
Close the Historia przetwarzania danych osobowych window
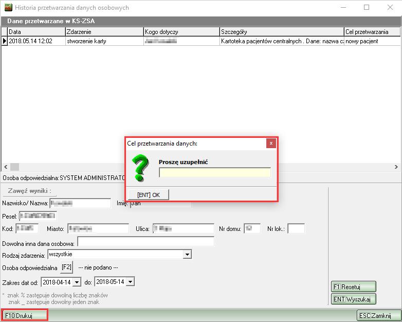click(390, 7)
